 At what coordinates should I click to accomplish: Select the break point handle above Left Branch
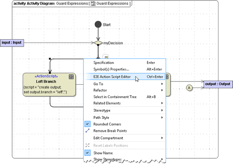(x=49, y=58)
